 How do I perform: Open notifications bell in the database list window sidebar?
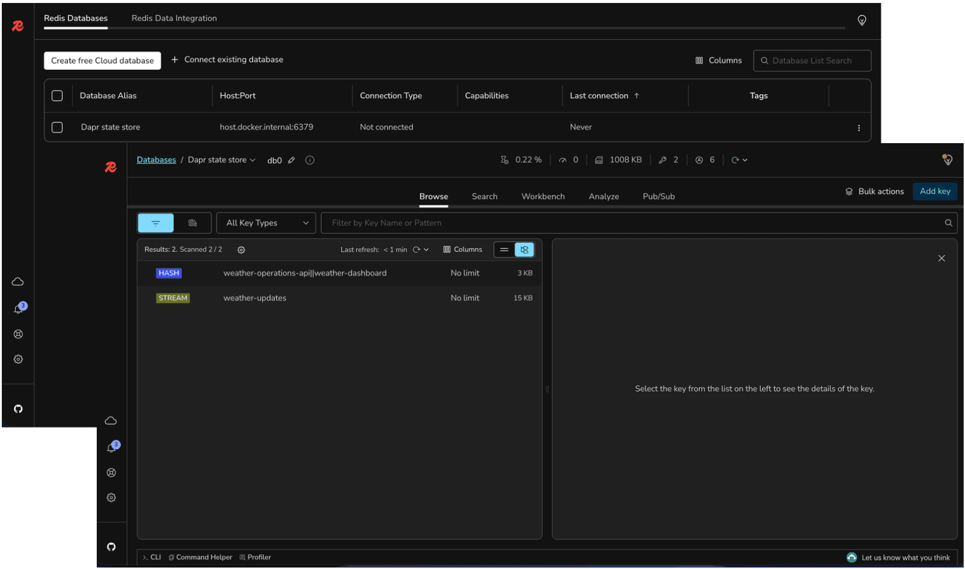(19, 308)
